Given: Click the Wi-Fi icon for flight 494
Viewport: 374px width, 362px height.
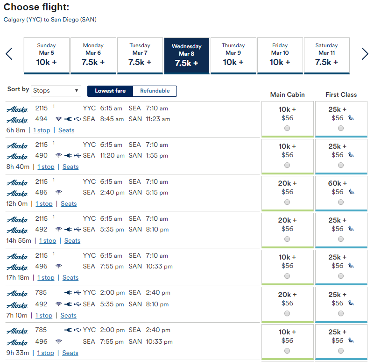Looking at the screenshot, I should [x=59, y=119].
